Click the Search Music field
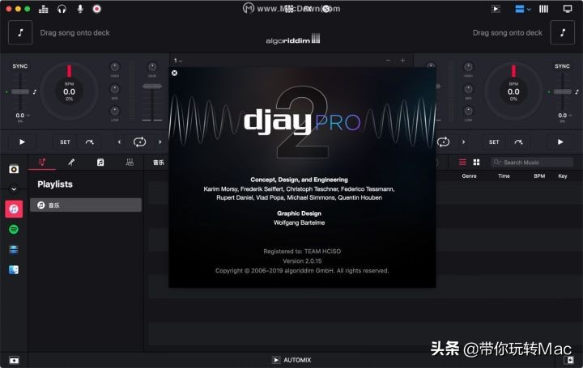The image size is (583, 368). pos(532,163)
